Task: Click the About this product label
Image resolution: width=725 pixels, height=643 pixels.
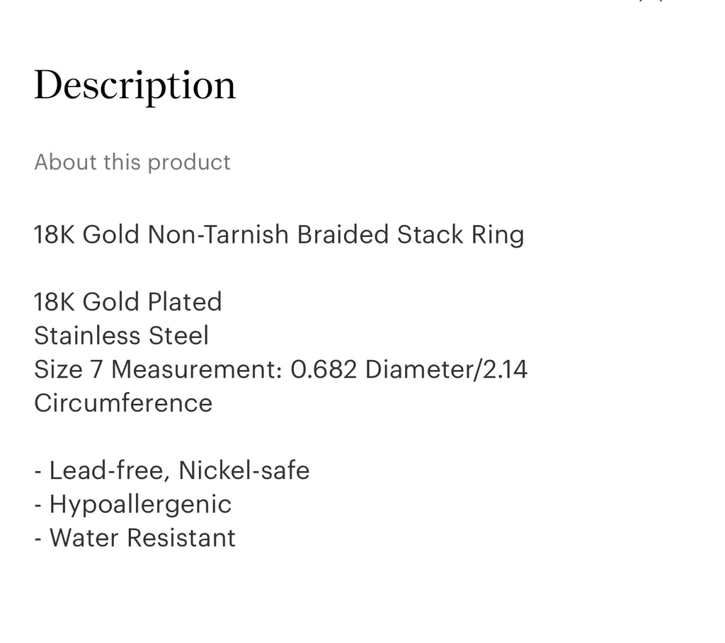Action: tap(132, 162)
